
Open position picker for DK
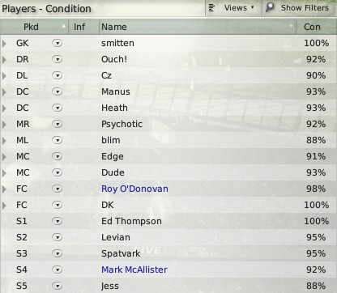pyautogui.click(x=58, y=205)
